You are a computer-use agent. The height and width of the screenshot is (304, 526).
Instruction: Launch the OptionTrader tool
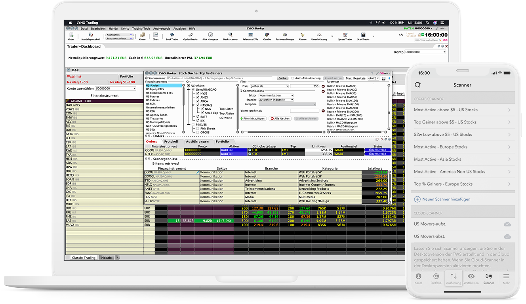pos(190,36)
